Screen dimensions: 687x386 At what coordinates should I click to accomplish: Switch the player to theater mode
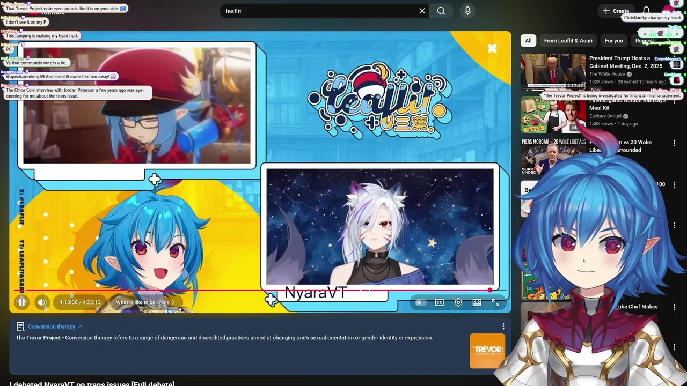click(x=477, y=302)
